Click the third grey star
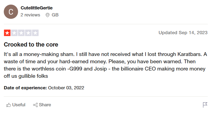211x113 pixels. (21, 33)
